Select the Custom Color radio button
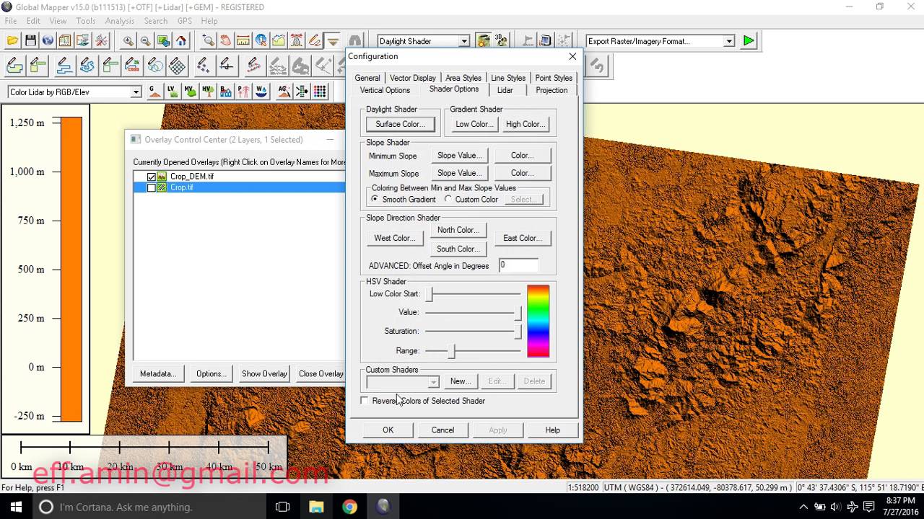The image size is (924, 519). [x=448, y=199]
